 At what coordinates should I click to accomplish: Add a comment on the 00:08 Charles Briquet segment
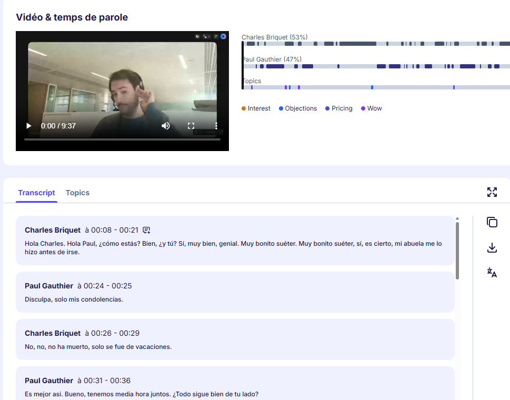coord(146,230)
